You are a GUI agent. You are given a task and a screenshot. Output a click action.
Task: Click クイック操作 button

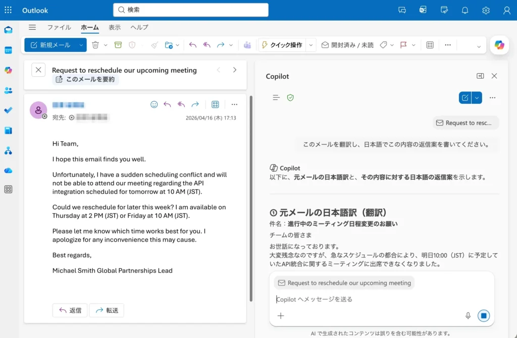pyautogui.click(x=282, y=45)
